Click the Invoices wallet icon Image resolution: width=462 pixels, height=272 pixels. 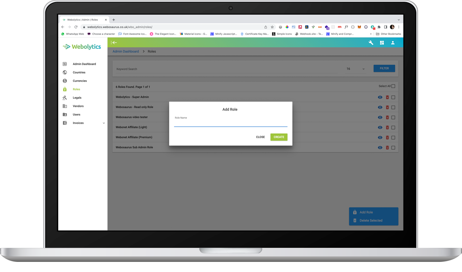click(65, 123)
